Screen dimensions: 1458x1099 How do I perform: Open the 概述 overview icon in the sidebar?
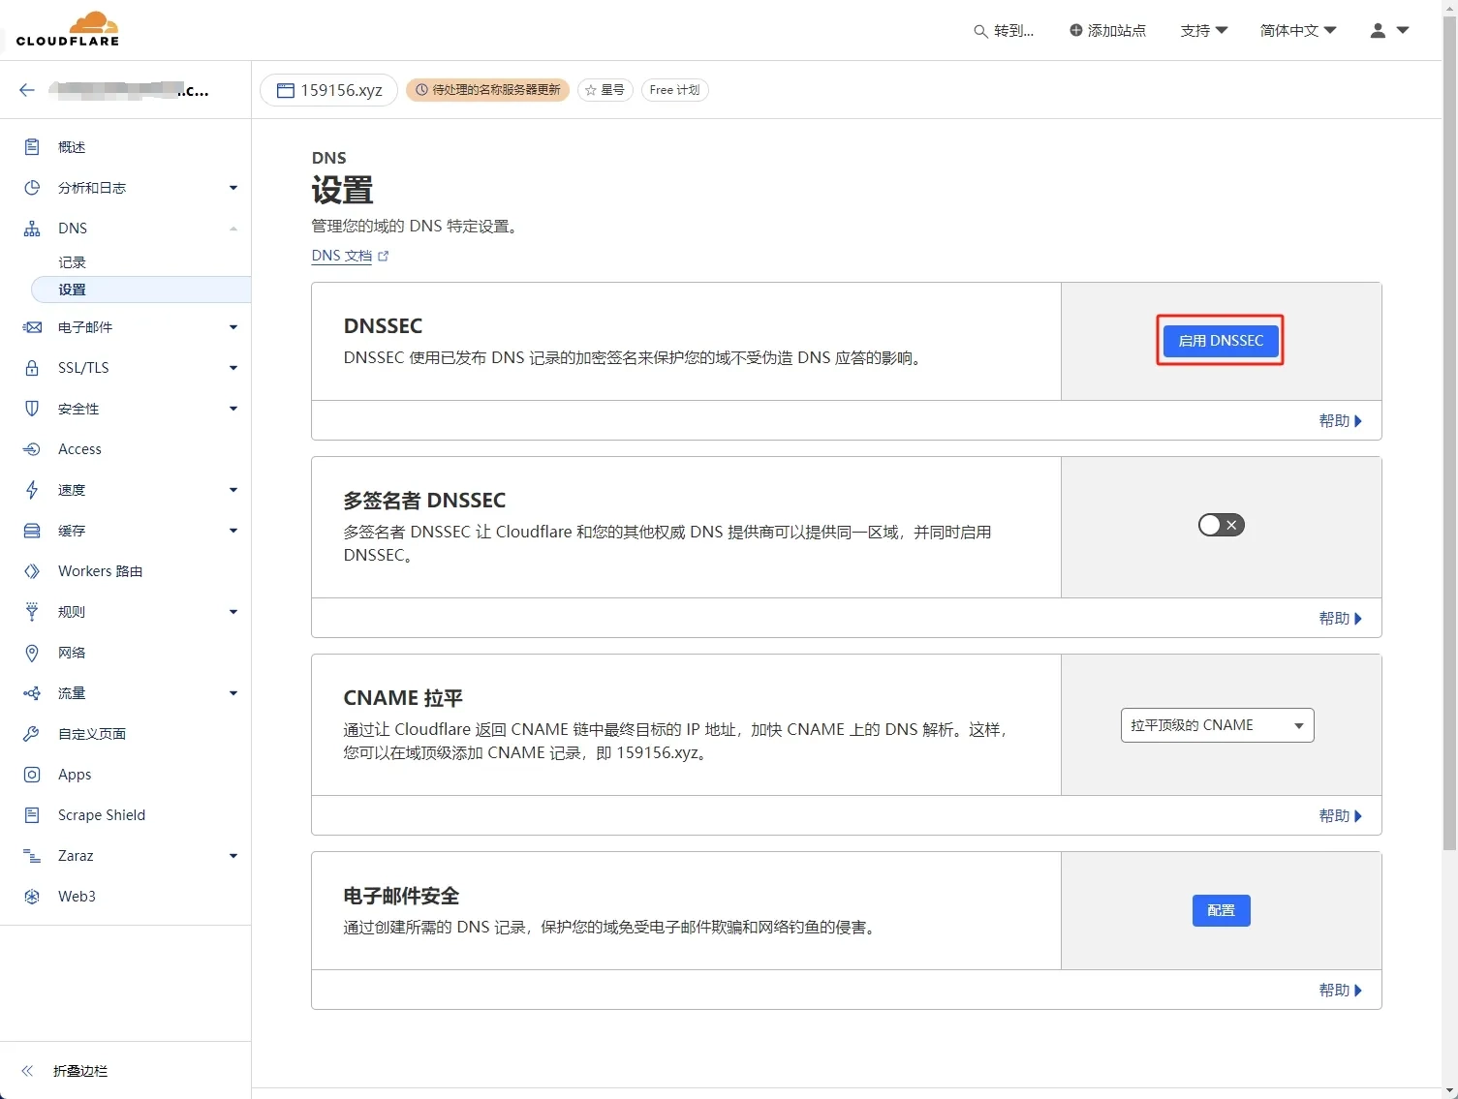pyautogui.click(x=32, y=147)
